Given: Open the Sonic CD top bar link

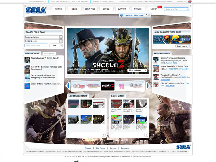Looking at the screenshot, I should click(182, 1).
